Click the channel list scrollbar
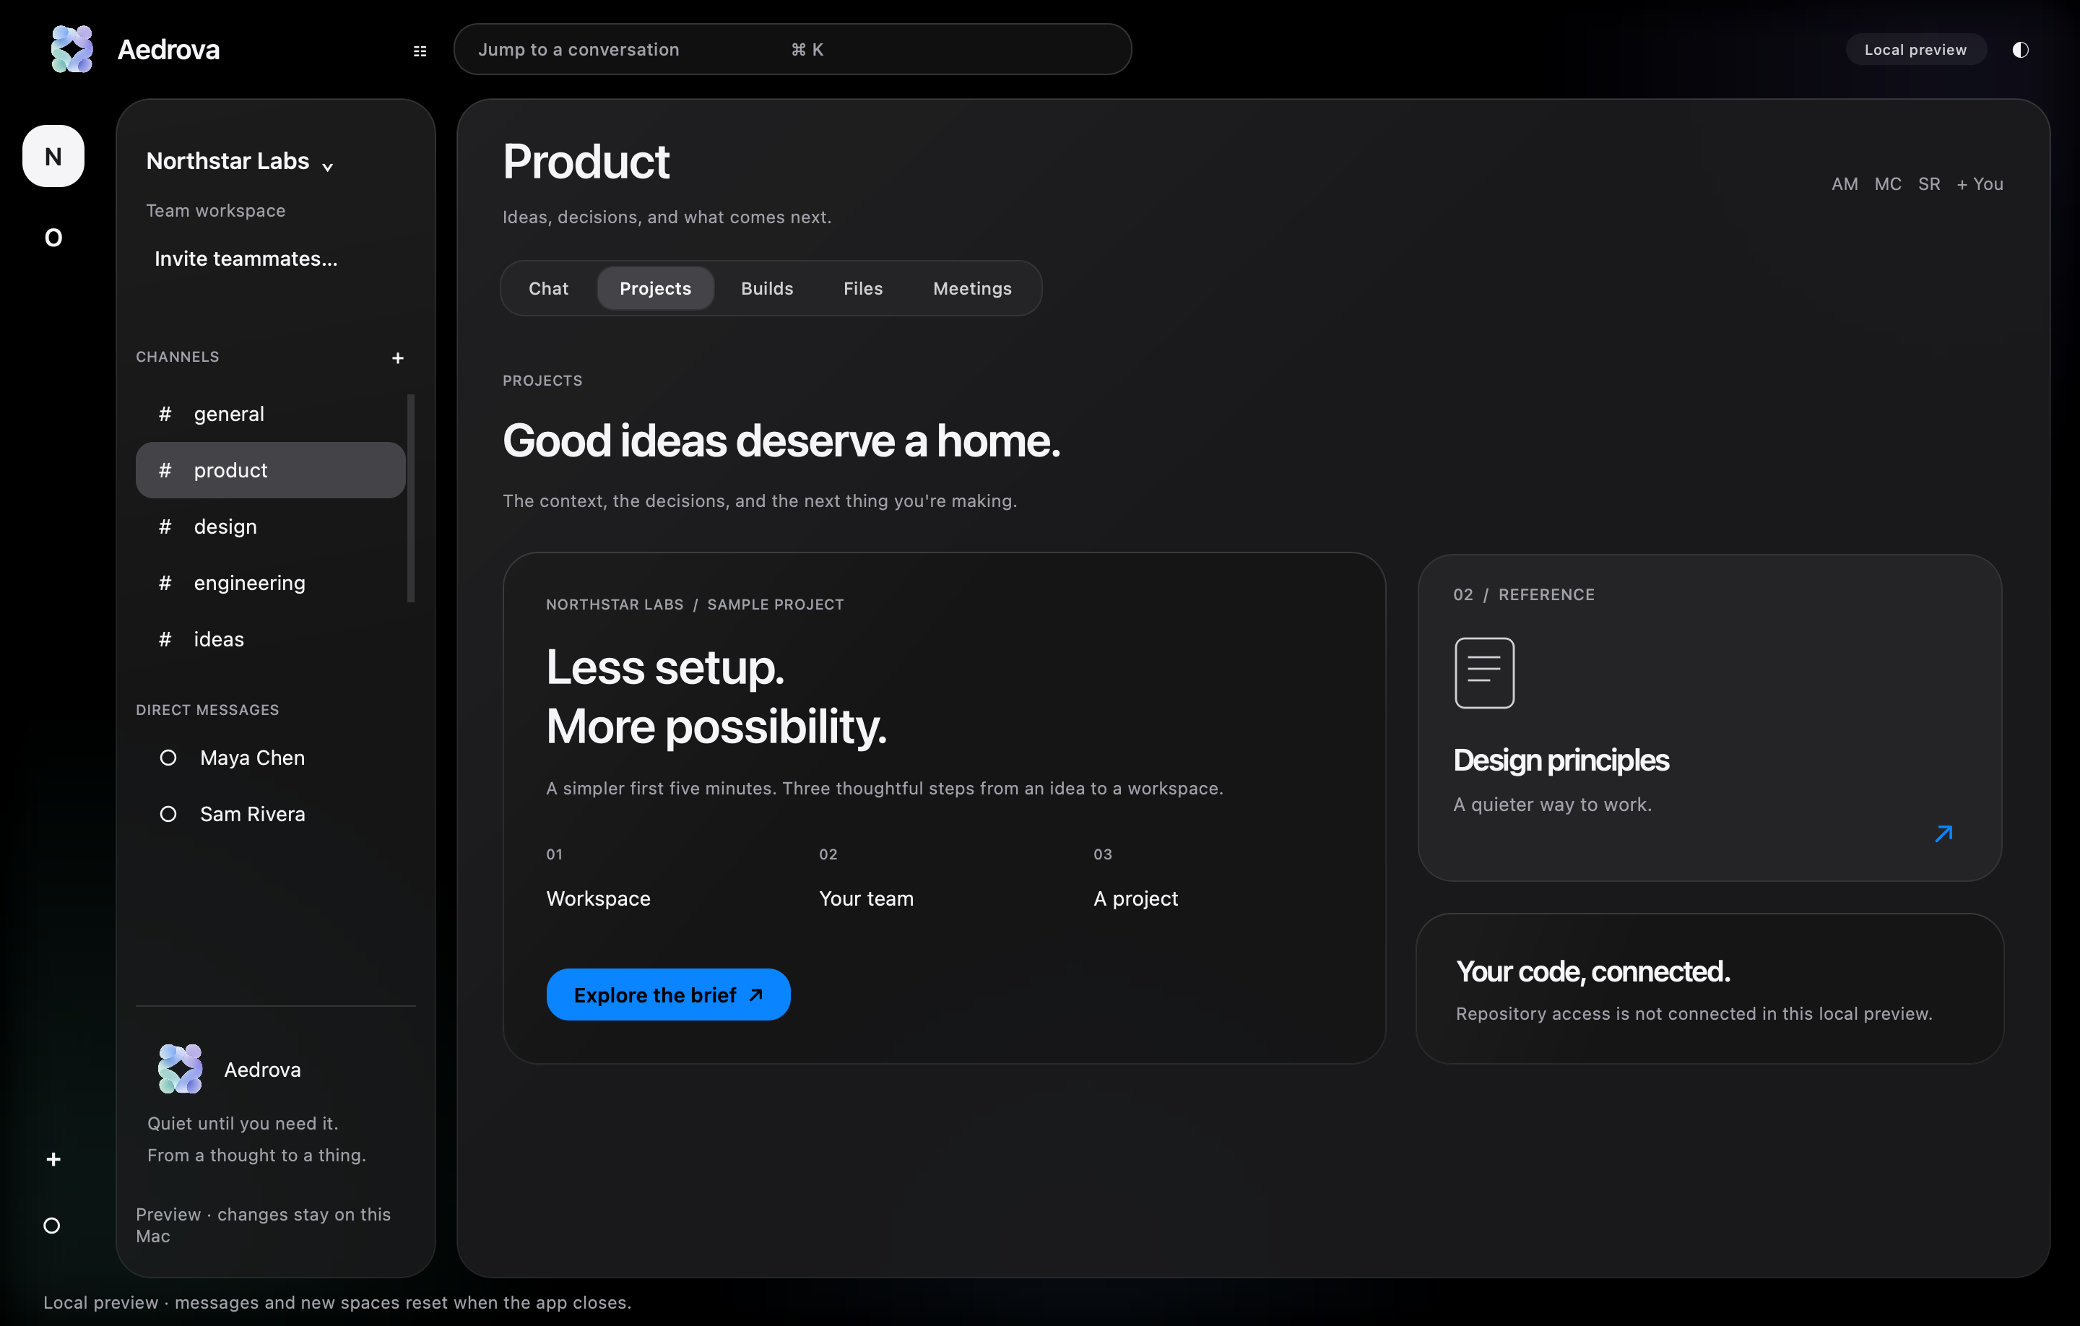 411,498
